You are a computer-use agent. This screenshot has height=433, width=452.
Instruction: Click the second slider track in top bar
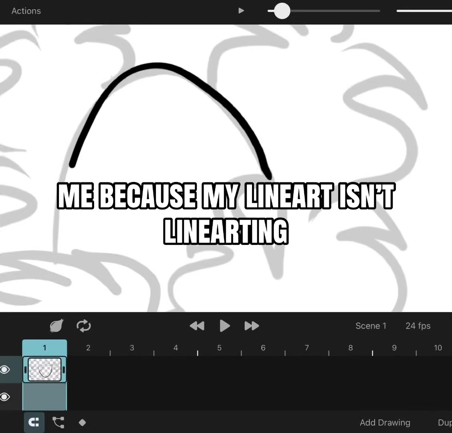(x=424, y=11)
